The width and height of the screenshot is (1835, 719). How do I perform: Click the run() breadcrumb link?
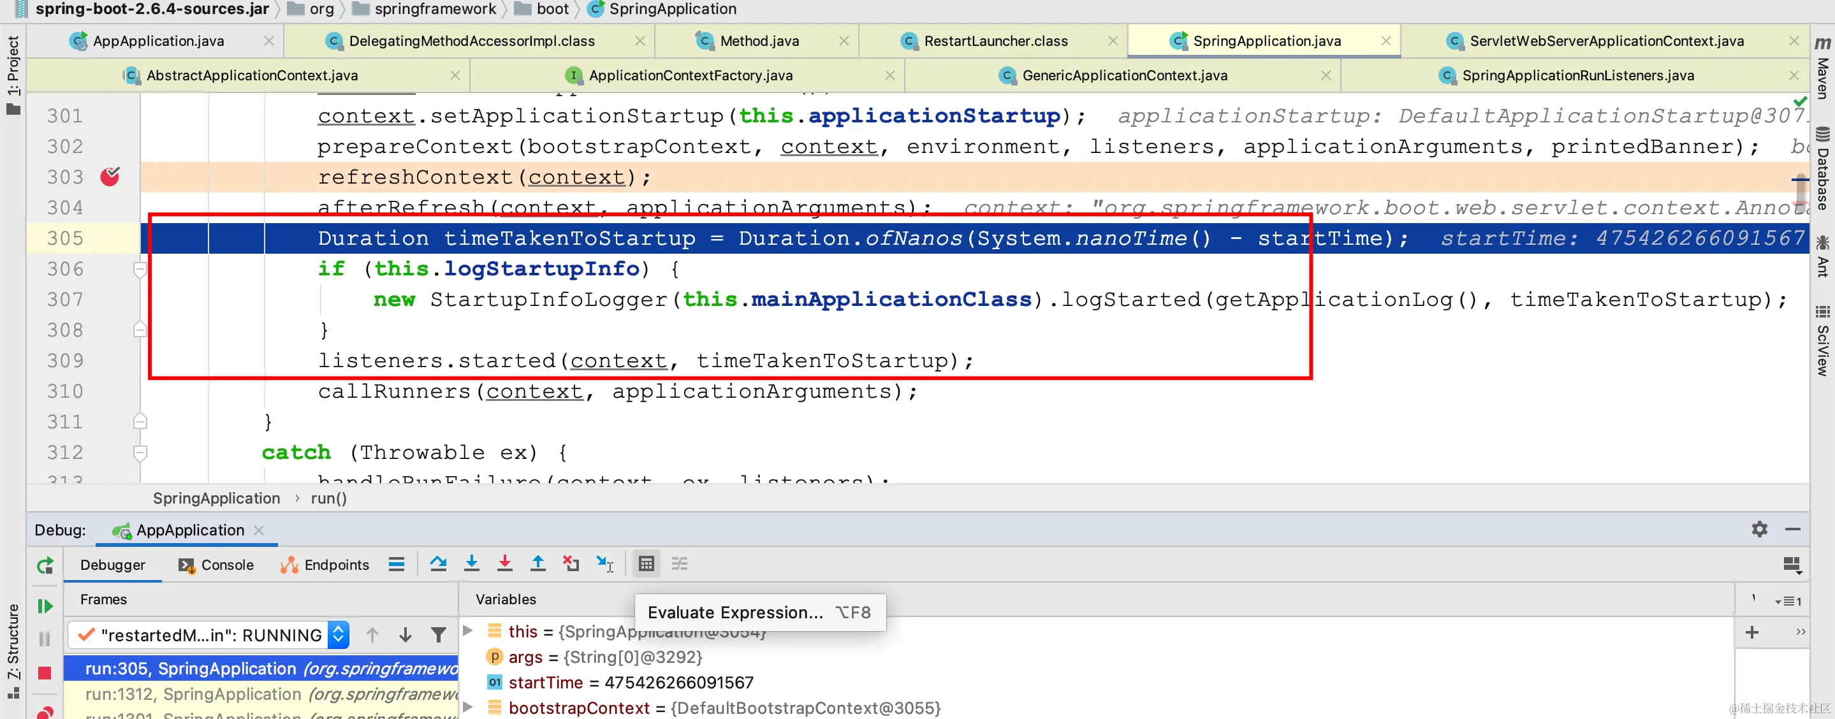[328, 498]
